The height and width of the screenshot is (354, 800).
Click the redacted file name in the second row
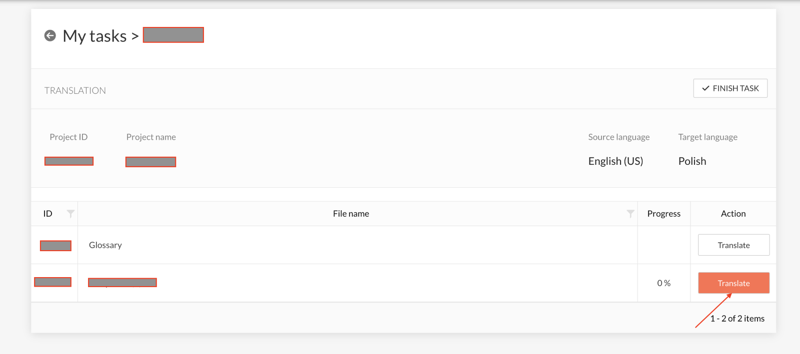tap(122, 283)
